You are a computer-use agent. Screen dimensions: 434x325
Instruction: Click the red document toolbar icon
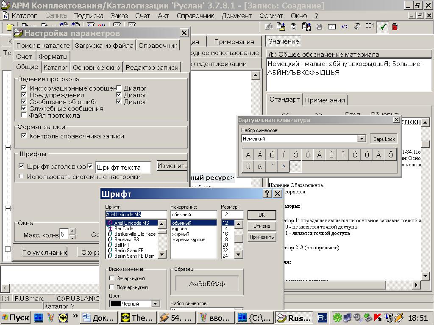(x=395, y=27)
